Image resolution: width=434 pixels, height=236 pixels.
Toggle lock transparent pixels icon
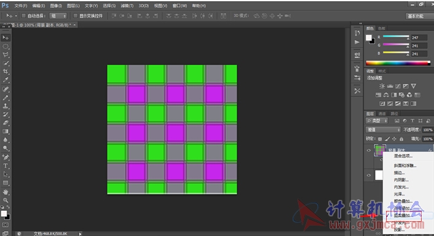(380, 139)
